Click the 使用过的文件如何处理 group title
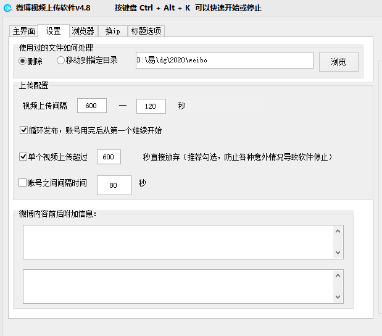This screenshot has height=336, width=382. tap(56, 48)
